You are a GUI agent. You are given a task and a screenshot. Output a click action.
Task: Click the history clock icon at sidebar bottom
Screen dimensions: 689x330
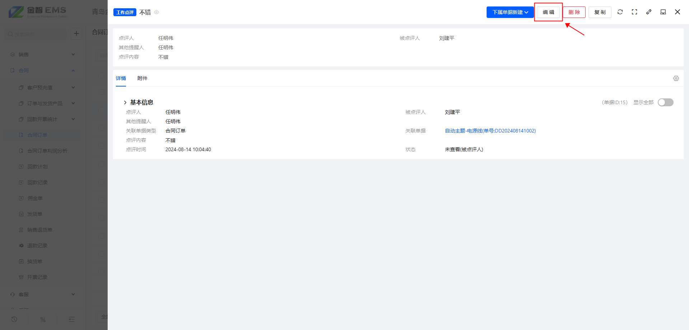[x=14, y=319]
